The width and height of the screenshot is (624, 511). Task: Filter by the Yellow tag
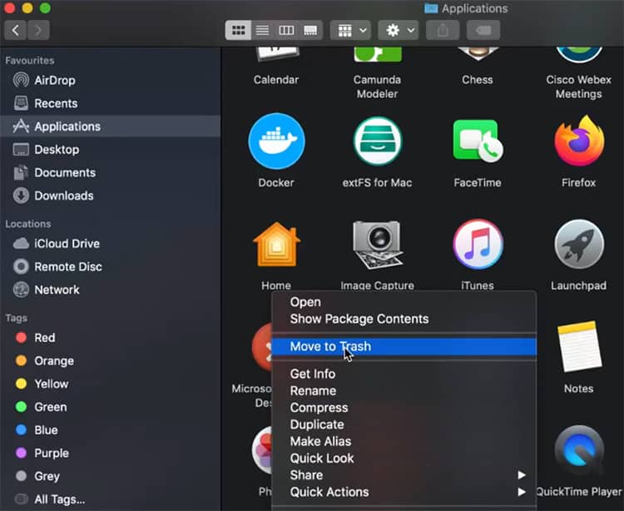point(110,384)
